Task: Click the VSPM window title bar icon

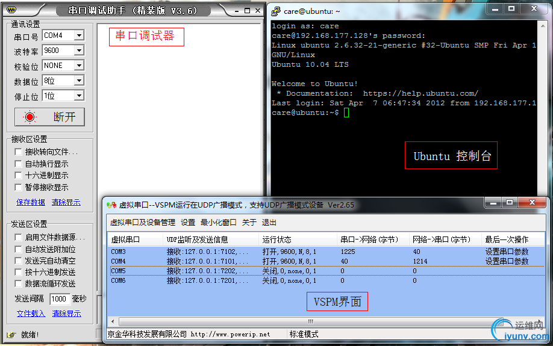Action: [111, 205]
